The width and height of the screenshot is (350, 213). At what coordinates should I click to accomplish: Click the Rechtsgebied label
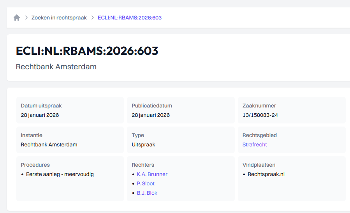[260, 135]
